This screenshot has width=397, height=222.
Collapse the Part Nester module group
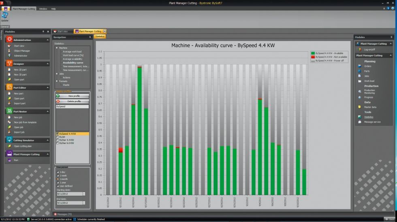click(x=47, y=112)
